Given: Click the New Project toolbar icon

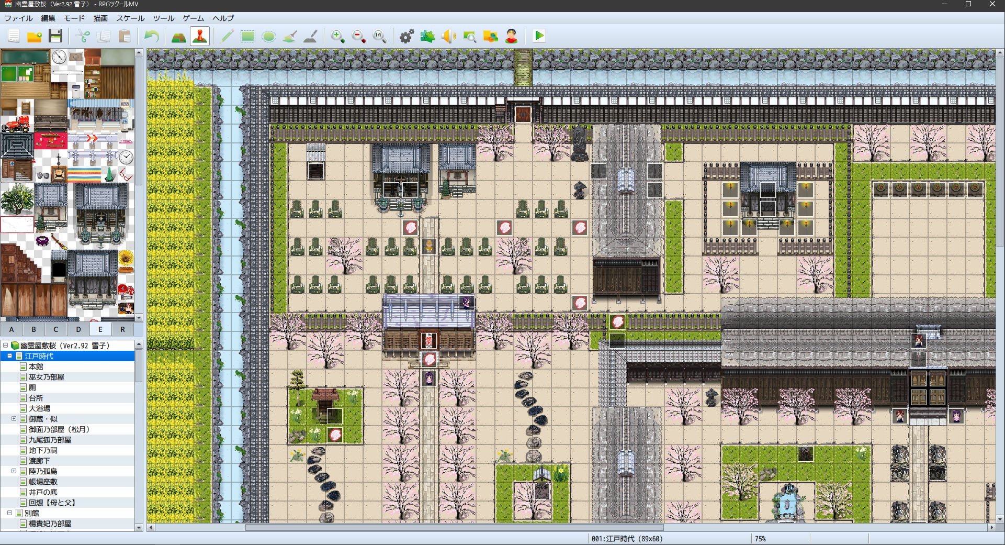Looking at the screenshot, I should tap(14, 36).
